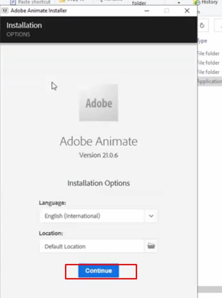Click the Type column header
This screenshot has width=222, height=298.
coord(203,41)
